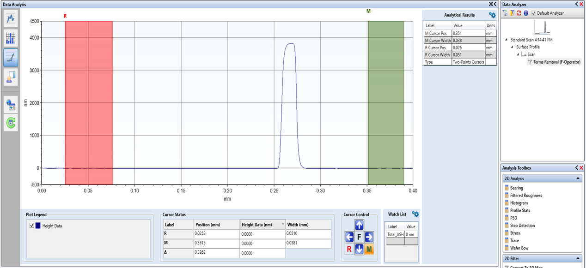Toggle the M cursor button in Cursor Control
586x268 pixels.
(369, 249)
